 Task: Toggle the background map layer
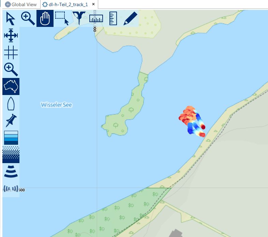pyautogui.click(x=11, y=86)
